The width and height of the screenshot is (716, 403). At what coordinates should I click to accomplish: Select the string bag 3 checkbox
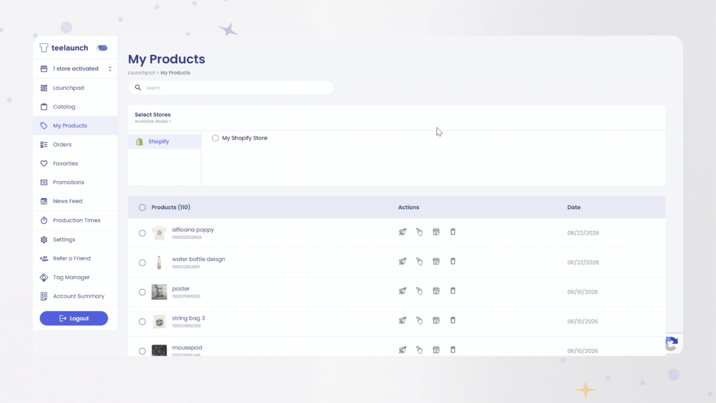click(142, 322)
